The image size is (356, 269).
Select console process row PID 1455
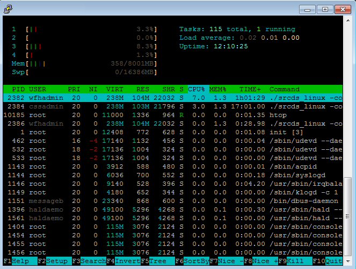pos(173,244)
